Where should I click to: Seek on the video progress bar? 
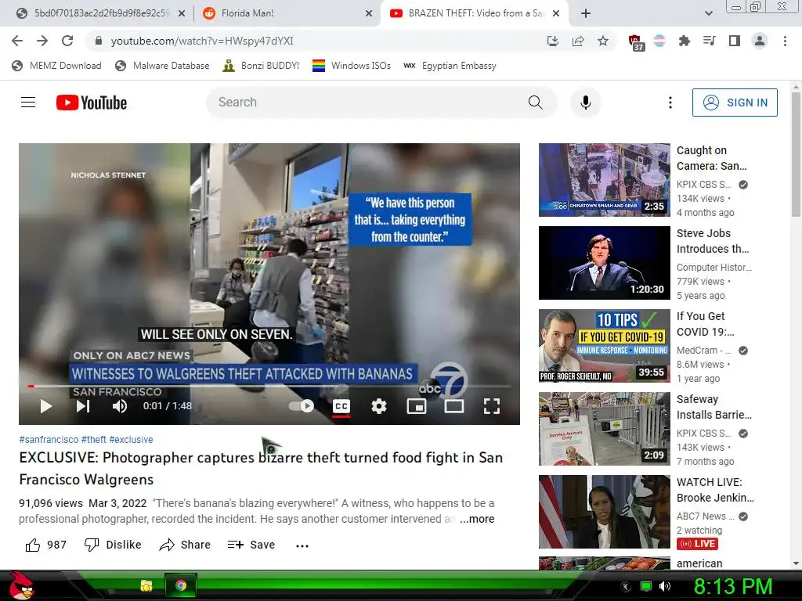click(269, 386)
